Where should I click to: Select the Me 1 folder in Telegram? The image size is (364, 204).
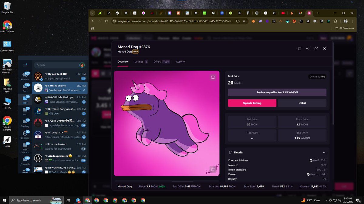pos(25,100)
